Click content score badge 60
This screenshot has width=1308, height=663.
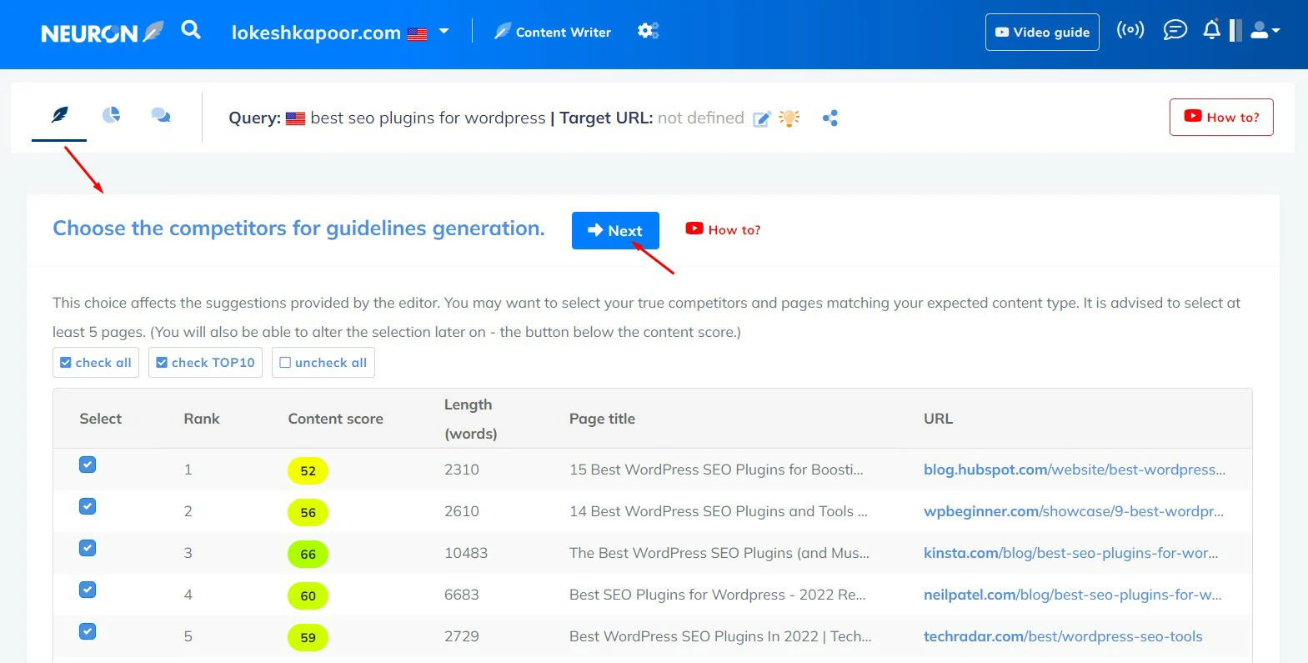308,595
